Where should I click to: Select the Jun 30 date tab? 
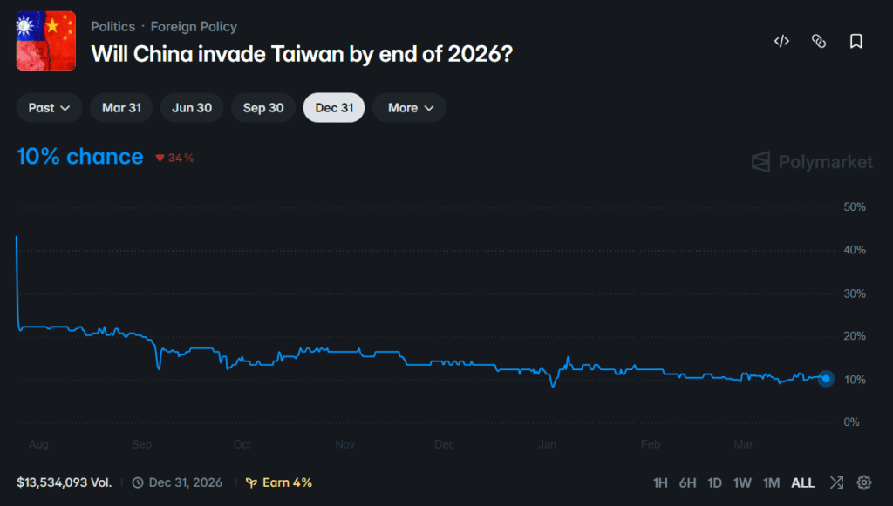pos(192,108)
